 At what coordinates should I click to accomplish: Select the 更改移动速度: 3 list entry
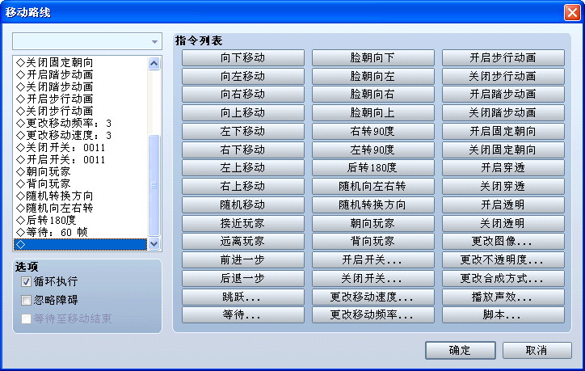coord(80,135)
